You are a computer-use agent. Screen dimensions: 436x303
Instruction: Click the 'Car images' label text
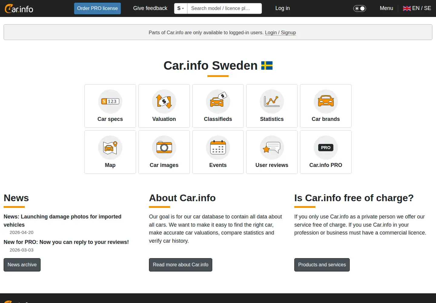[164, 165]
